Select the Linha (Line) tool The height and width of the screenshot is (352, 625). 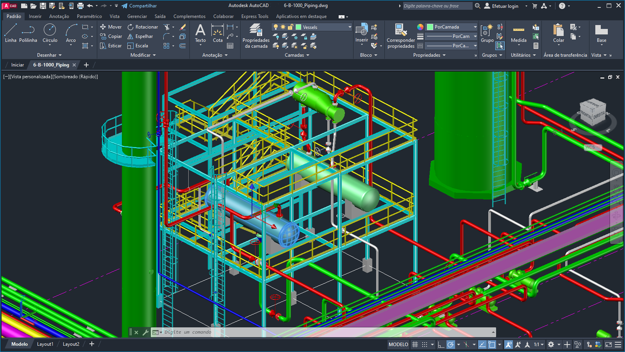click(x=10, y=32)
